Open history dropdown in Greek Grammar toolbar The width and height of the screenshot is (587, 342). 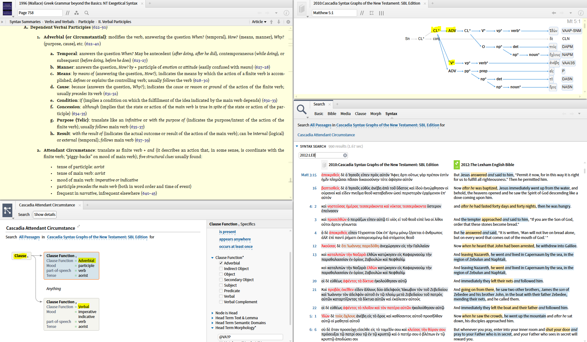[x=276, y=13]
